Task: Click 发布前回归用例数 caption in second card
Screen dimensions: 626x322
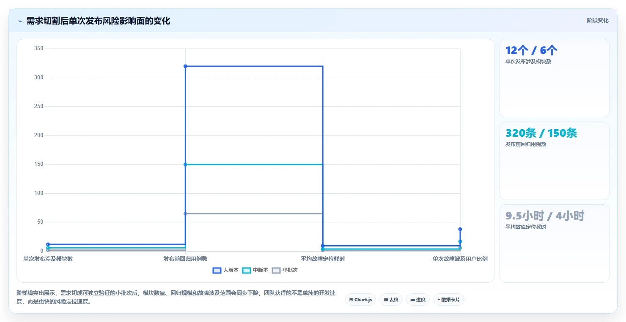Action: (526, 144)
